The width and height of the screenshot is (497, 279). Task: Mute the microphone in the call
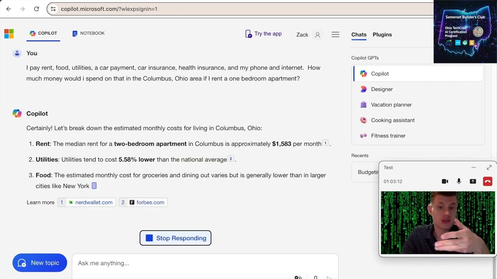(x=459, y=181)
